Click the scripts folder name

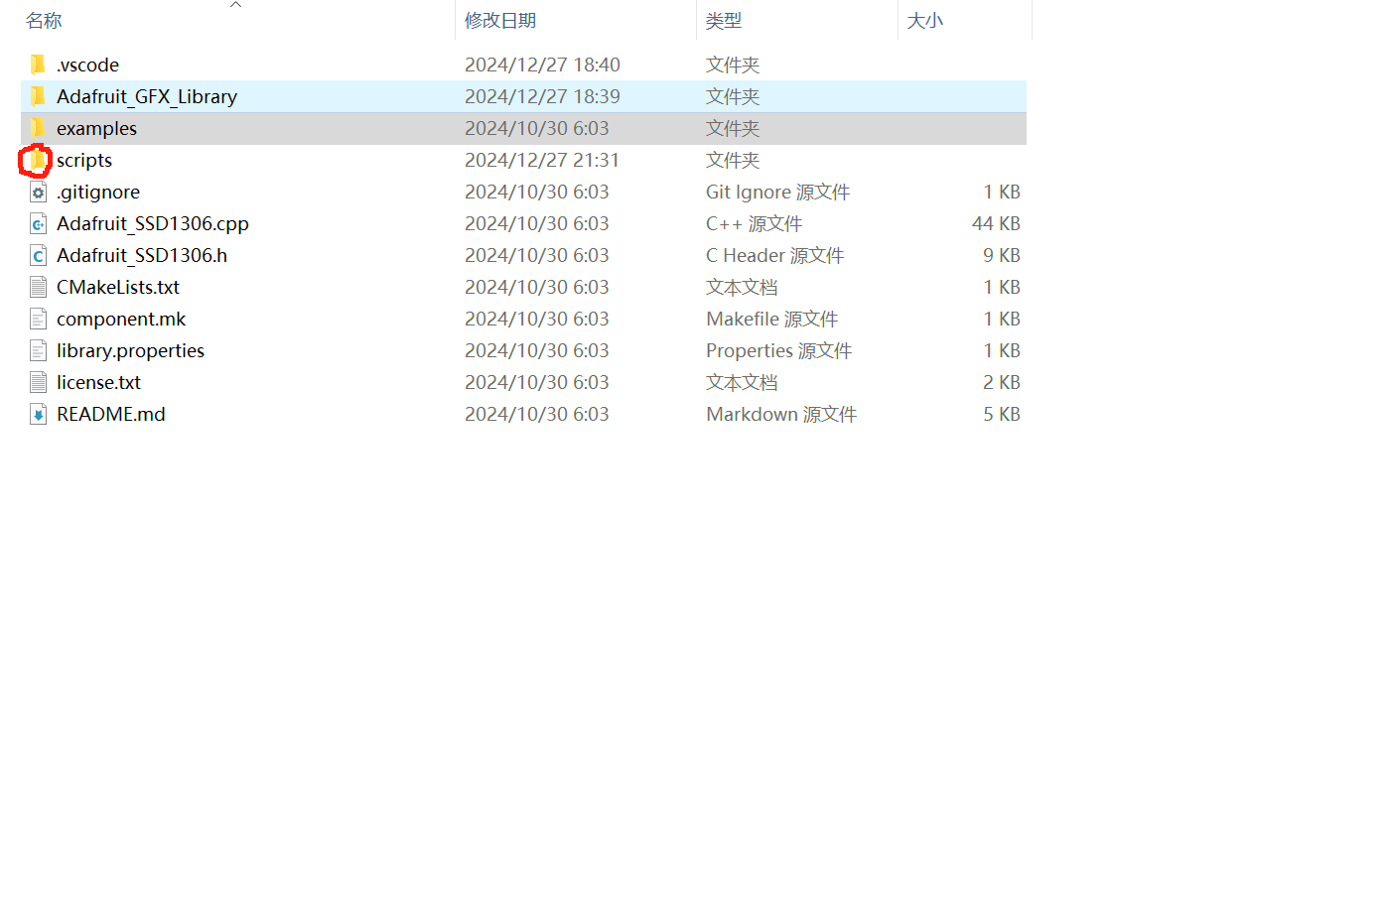pos(84,160)
